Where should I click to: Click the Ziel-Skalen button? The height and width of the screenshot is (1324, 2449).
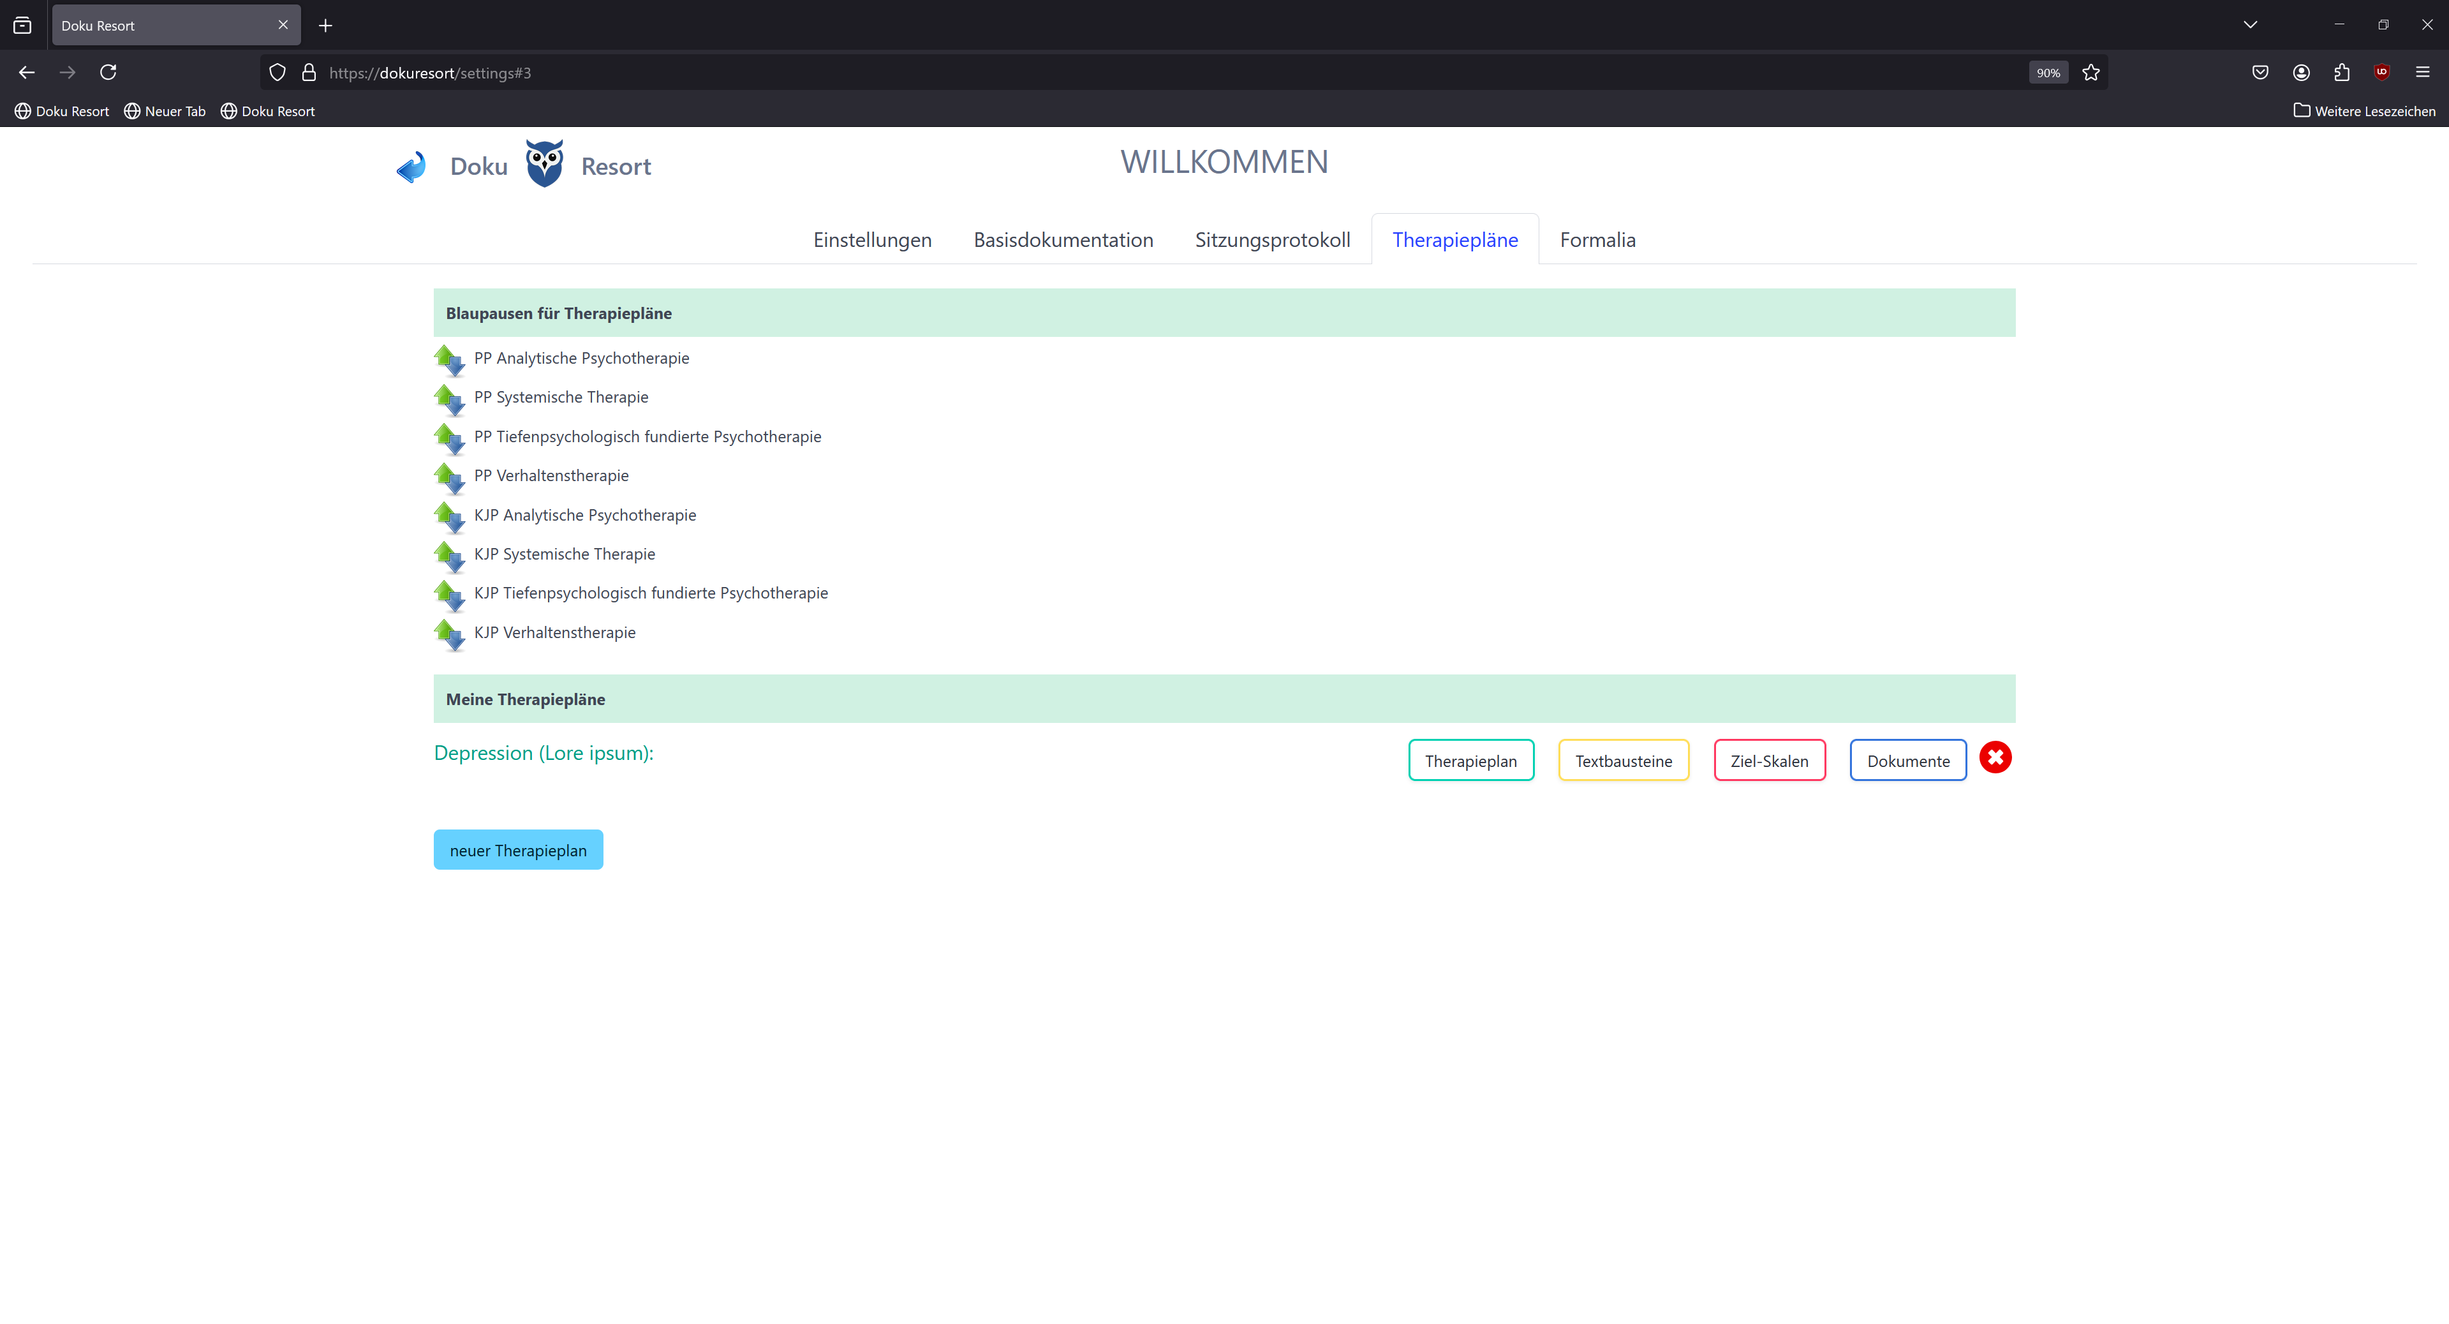[1769, 761]
